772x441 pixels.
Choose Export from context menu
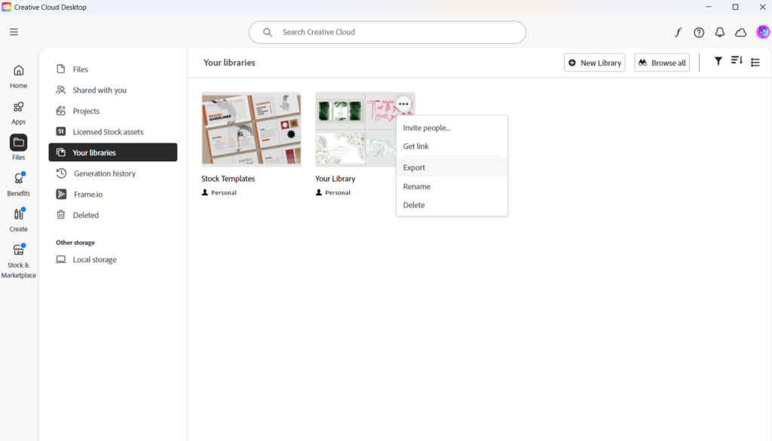[x=452, y=167]
